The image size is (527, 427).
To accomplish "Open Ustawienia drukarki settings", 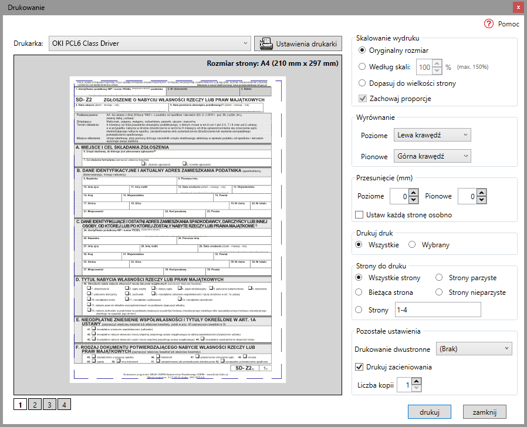I will click(298, 43).
